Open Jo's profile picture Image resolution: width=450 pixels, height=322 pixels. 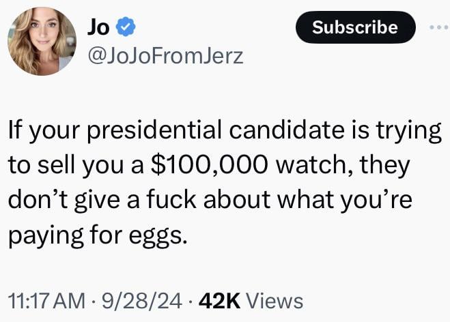point(42,42)
